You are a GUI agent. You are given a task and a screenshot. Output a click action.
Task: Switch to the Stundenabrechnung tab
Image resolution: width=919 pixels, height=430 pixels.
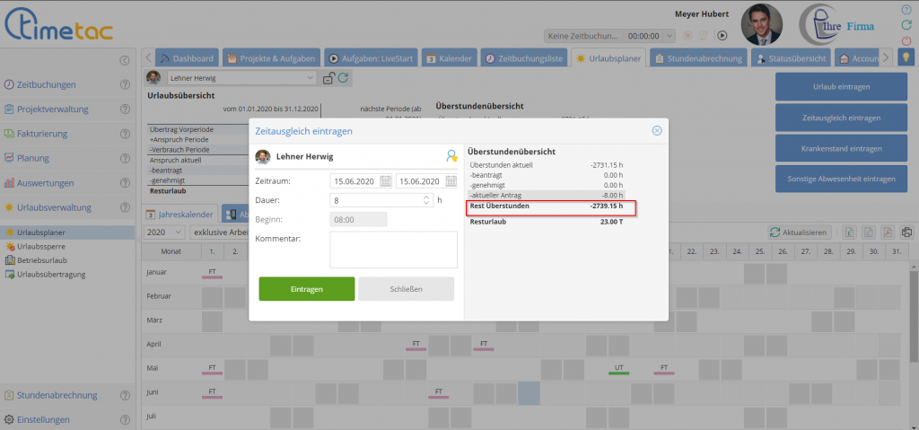[x=699, y=57]
